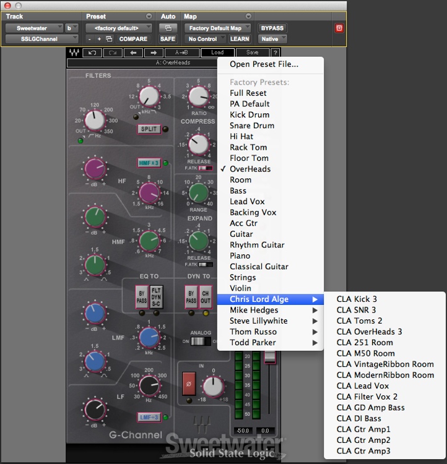Open the No Control dropdown
The image size is (447, 464).
point(205,39)
